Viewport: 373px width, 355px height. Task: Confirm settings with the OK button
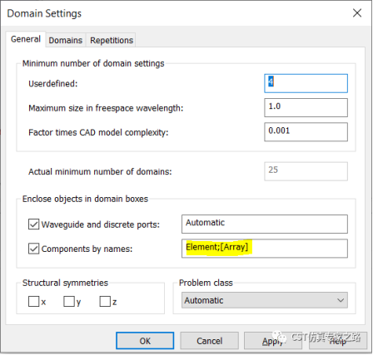pyautogui.click(x=145, y=341)
